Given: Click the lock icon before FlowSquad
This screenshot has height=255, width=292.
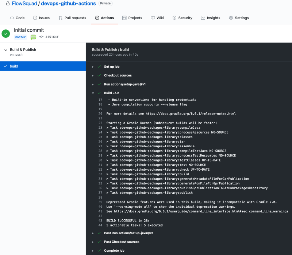Looking at the screenshot, I should tap(7, 4).
